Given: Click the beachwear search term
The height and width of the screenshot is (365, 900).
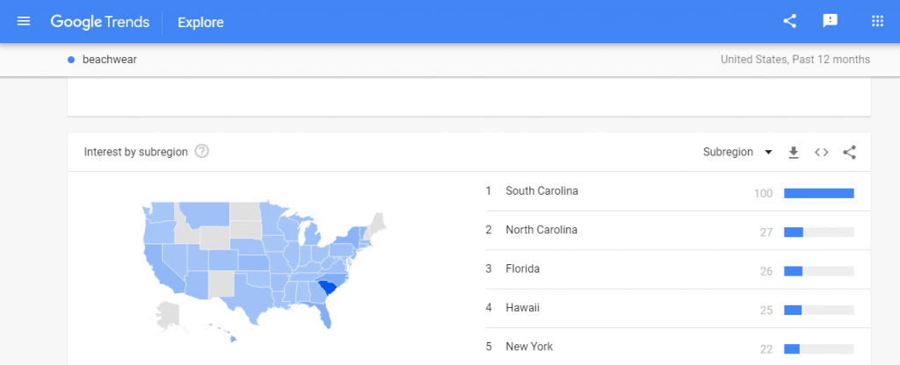Looking at the screenshot, I should pyautogui.click(x=109, y=60).
